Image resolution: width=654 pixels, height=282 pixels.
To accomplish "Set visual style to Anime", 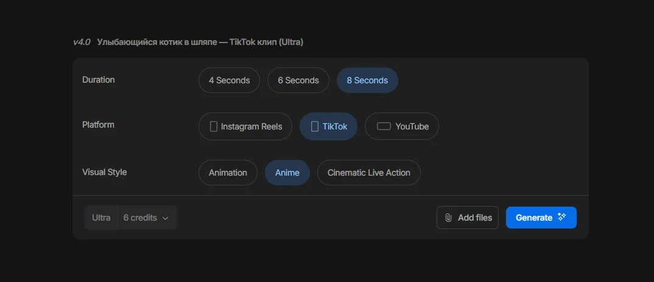I will (x=287, y=173).
